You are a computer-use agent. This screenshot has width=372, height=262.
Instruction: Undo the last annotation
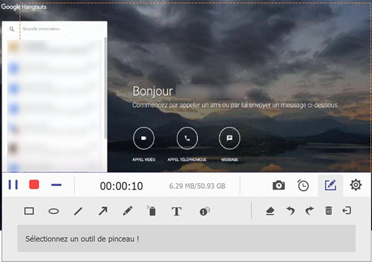[290, 211]
